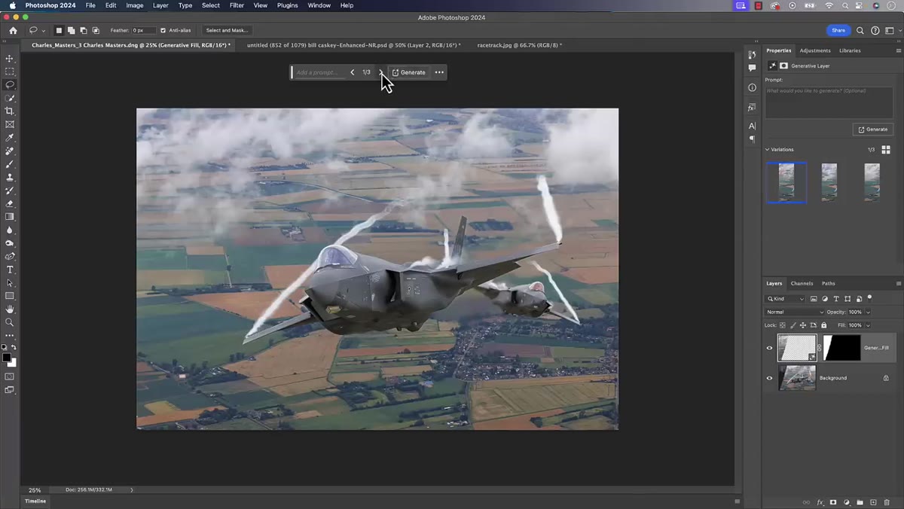
Task: Collapse the Variations section
Action: click(767, 149)
